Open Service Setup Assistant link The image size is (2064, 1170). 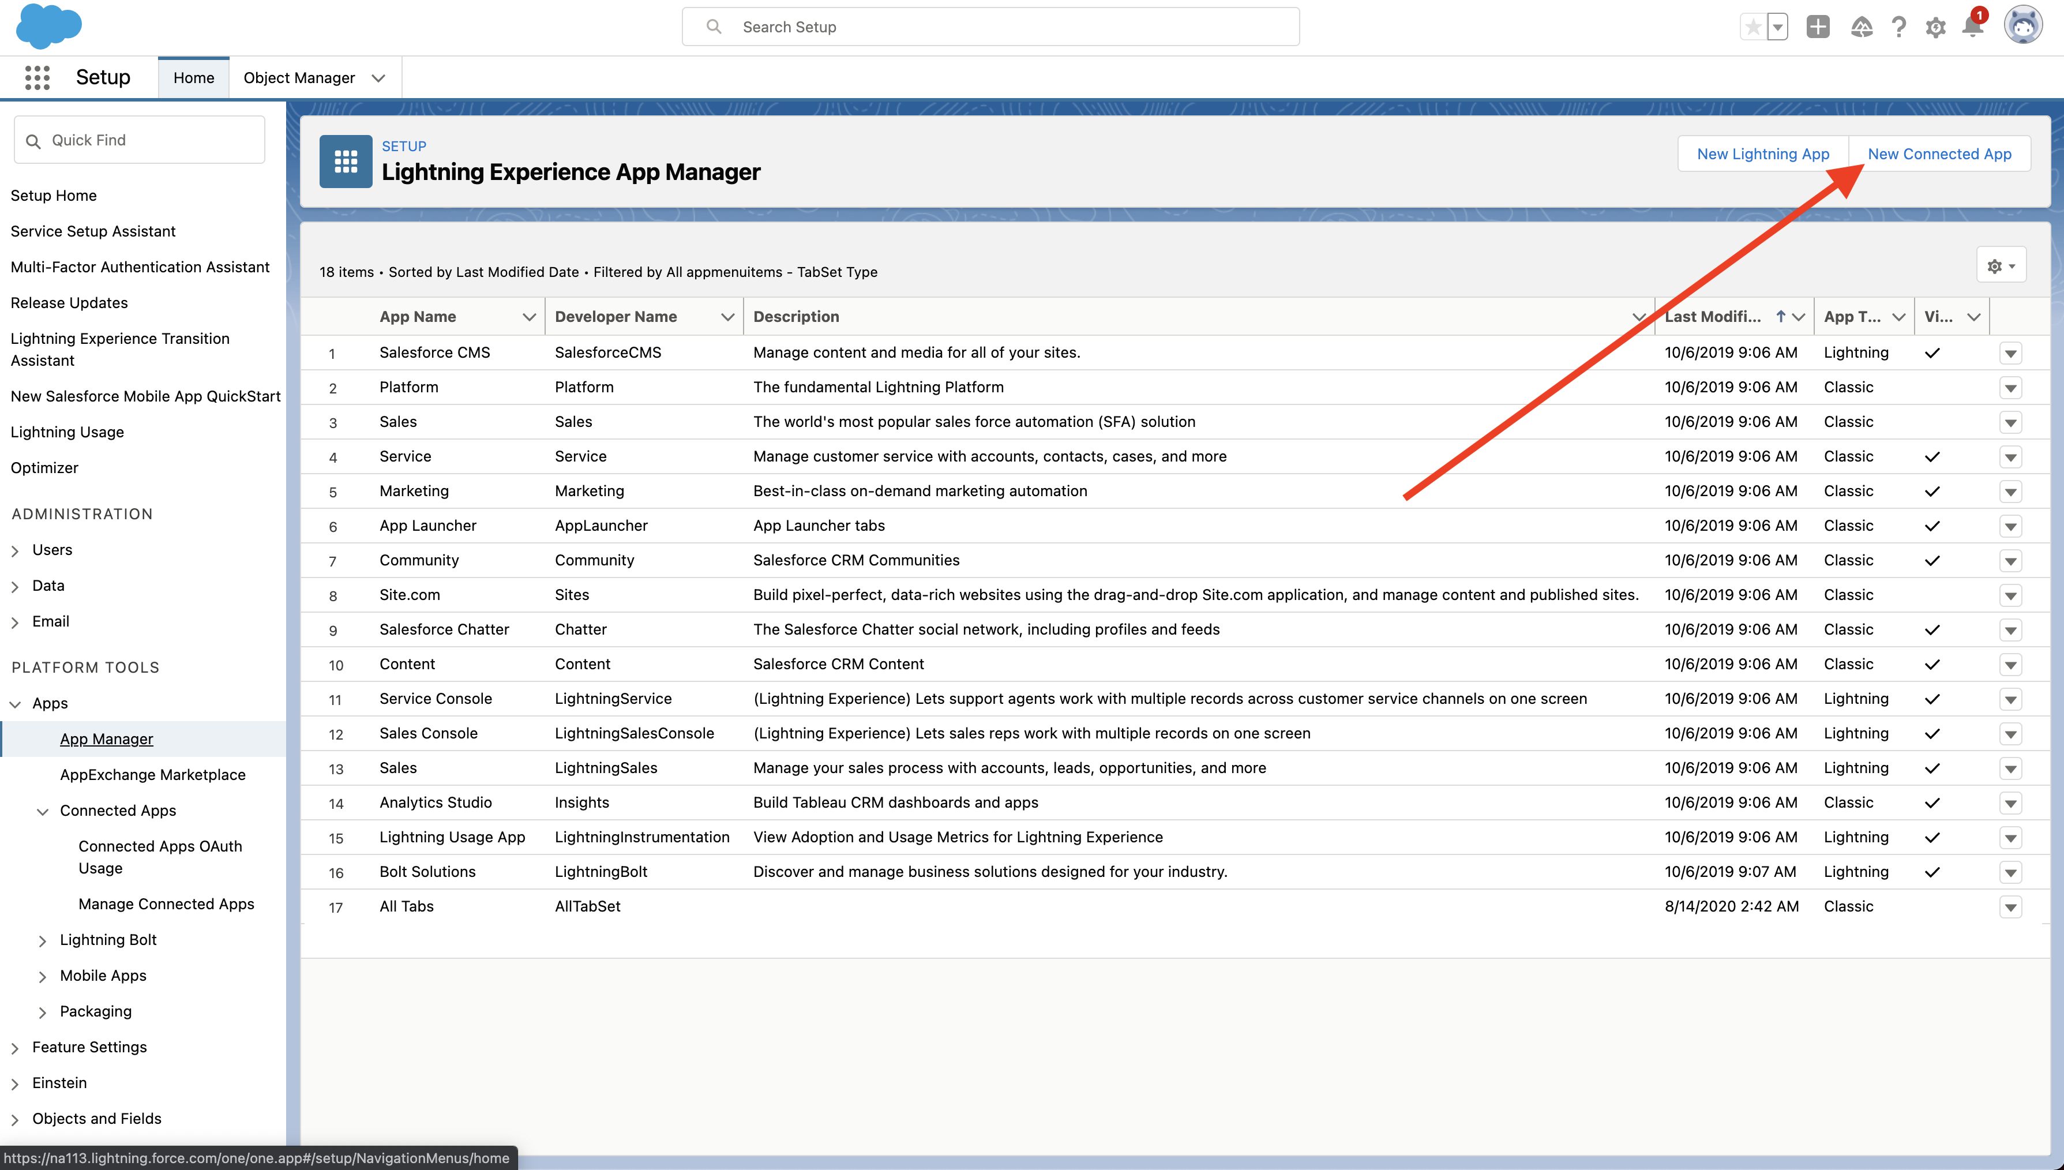point(92,231)
